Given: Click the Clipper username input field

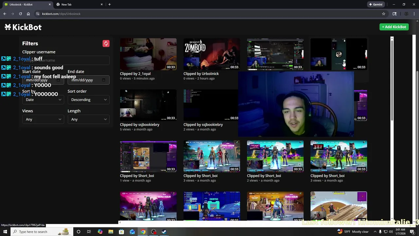Looking at the screenshot, I should coord(66,60).
